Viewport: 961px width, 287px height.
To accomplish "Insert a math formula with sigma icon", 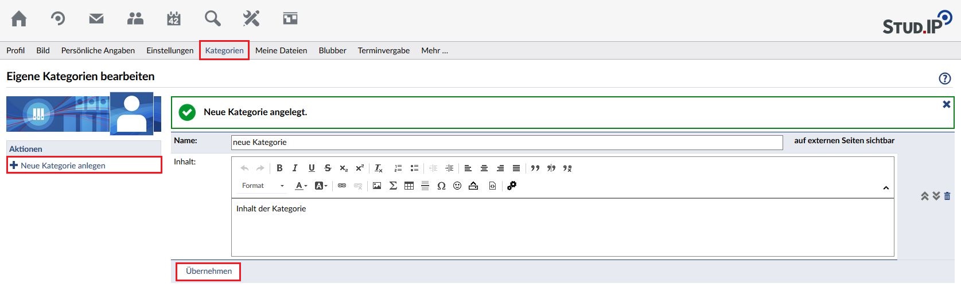I will coord(393,186).
